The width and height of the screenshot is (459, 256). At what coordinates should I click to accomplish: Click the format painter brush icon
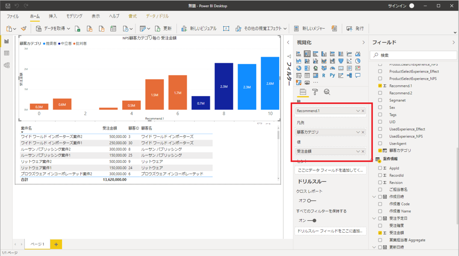[x=24, y=29]
